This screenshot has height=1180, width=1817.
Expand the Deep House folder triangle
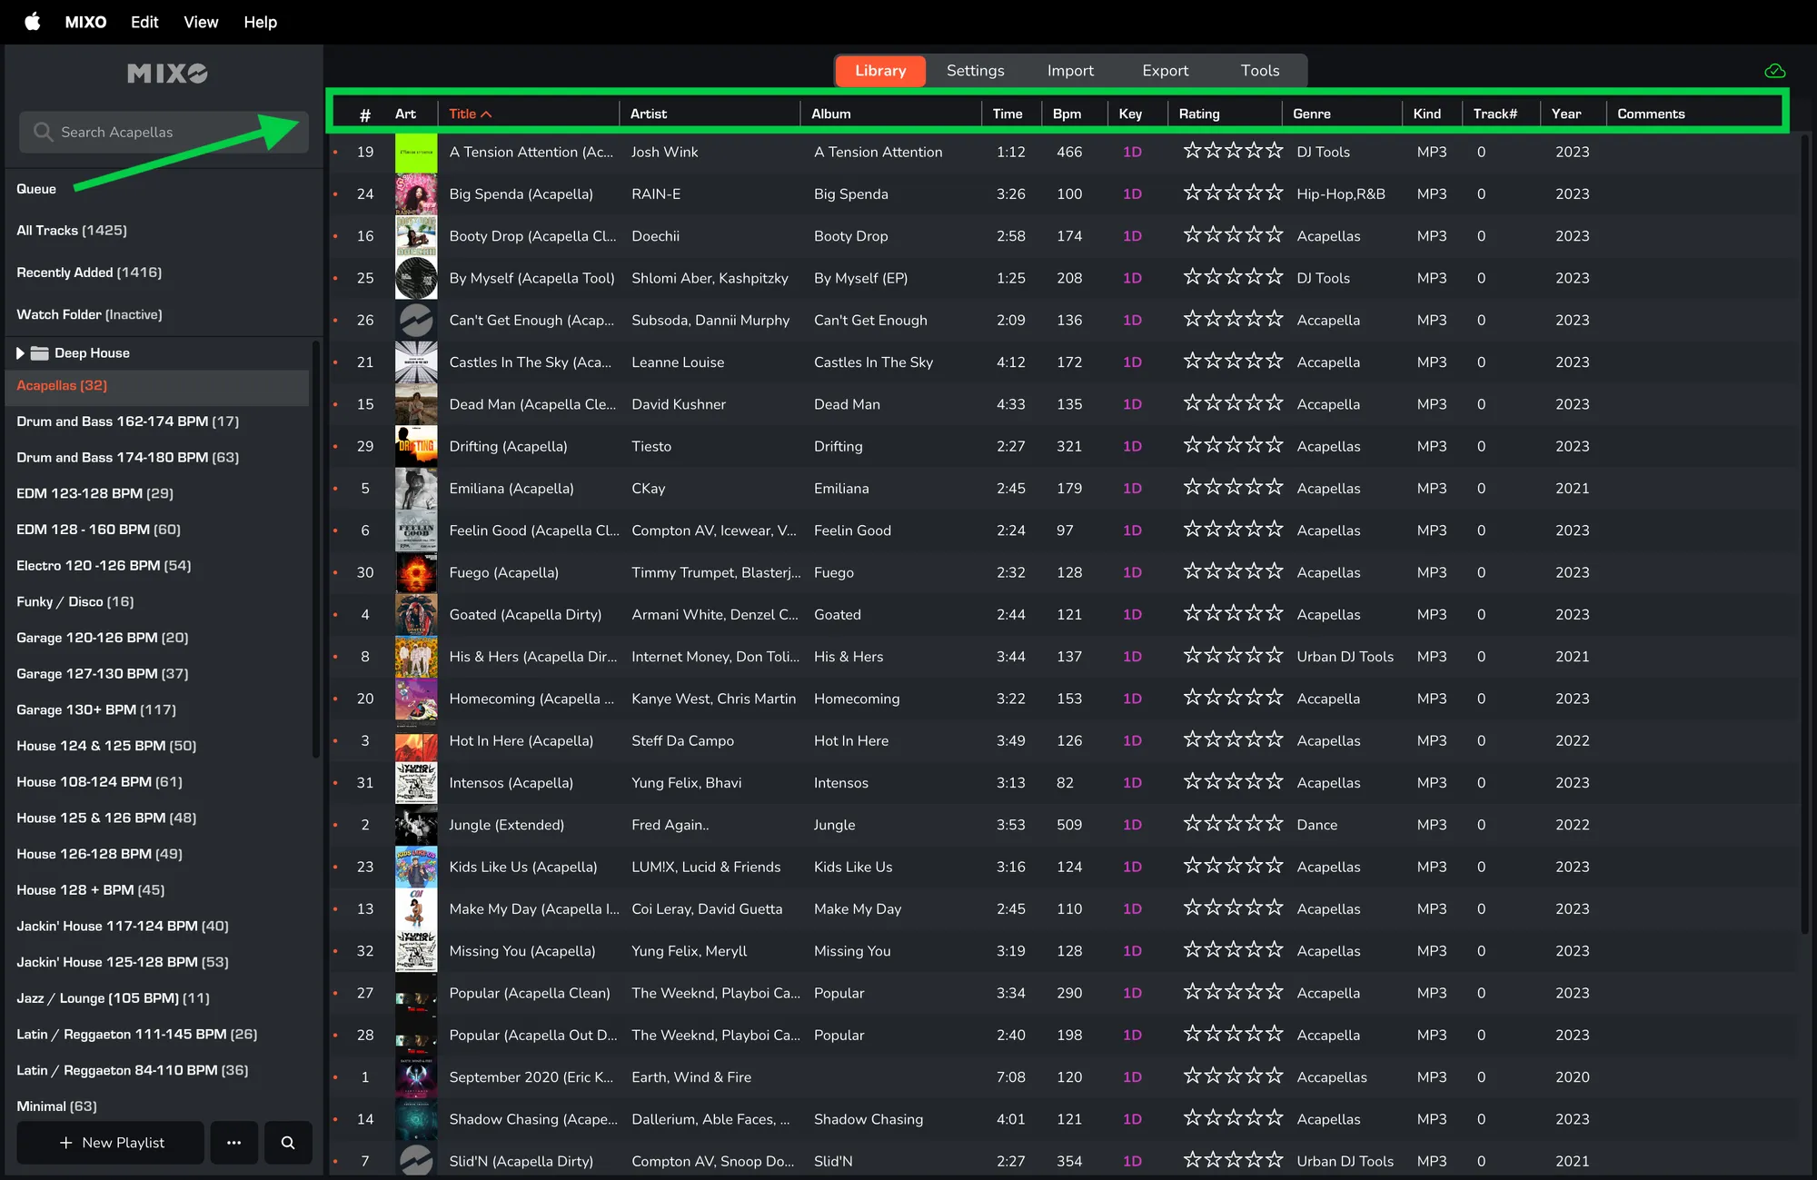[20, 353]
